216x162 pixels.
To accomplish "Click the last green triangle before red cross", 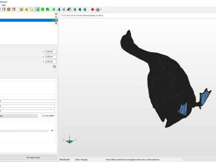I will pos(85,9).
